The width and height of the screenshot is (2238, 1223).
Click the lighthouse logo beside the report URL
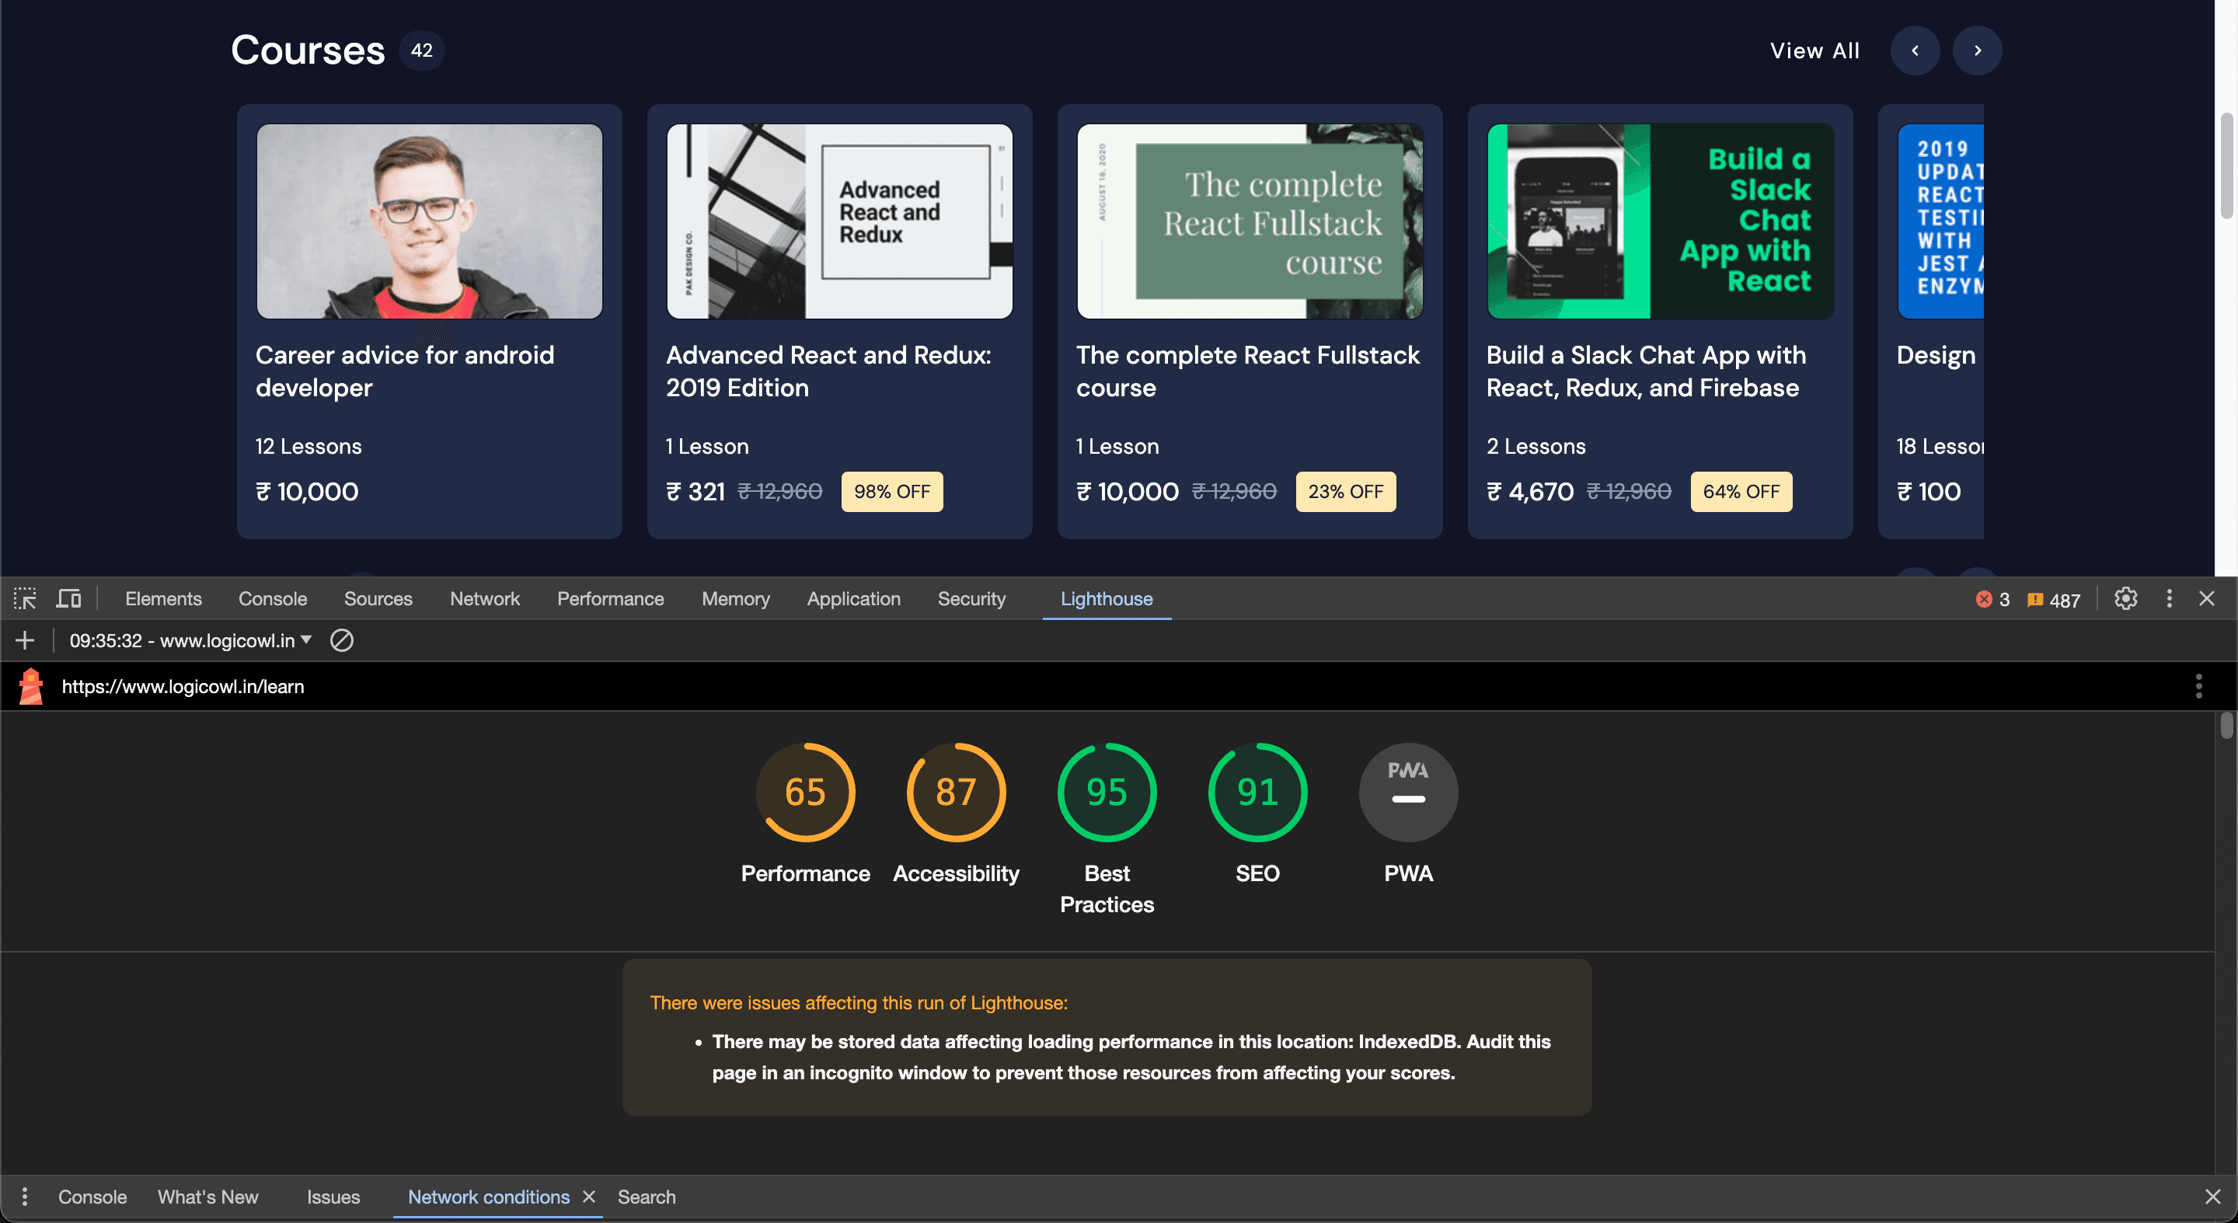31,685
